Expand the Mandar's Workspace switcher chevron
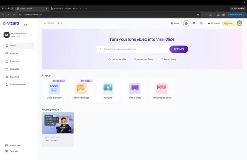 (x=32, y=35)
